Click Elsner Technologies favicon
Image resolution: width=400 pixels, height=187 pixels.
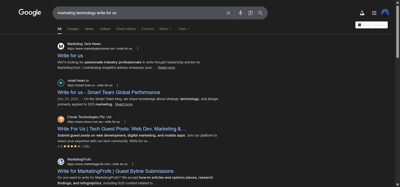tap(61, 119)
